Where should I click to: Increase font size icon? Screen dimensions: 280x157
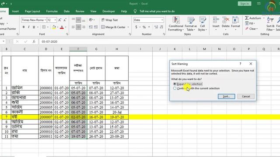[60, 20]
